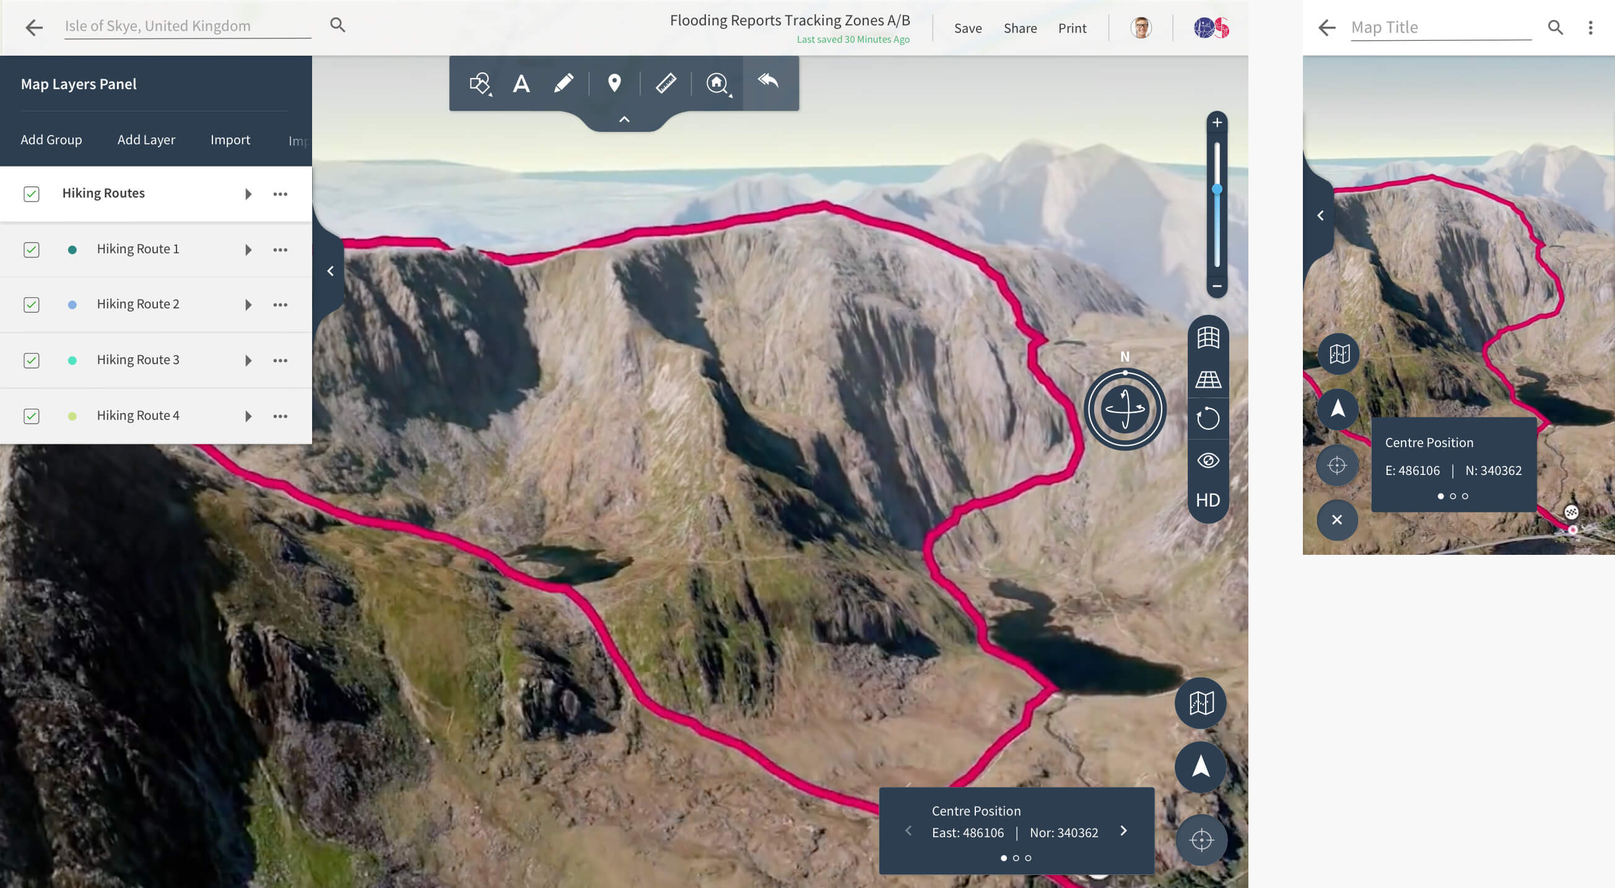Click the side chevron tab in mobile panel
The height and width of the screenshot is (888, 1615).
1320,215
